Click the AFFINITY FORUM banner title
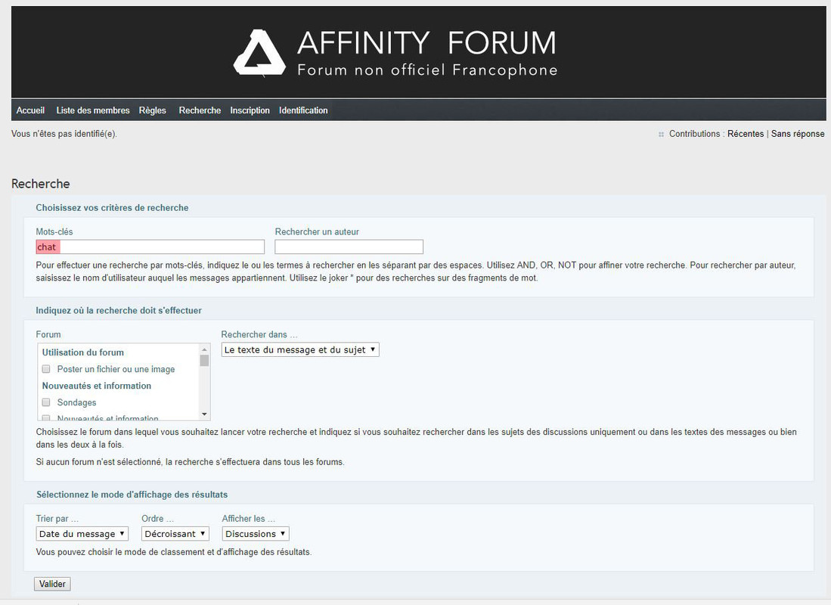Viewport: 831px width, 605px height. [426, 43]
